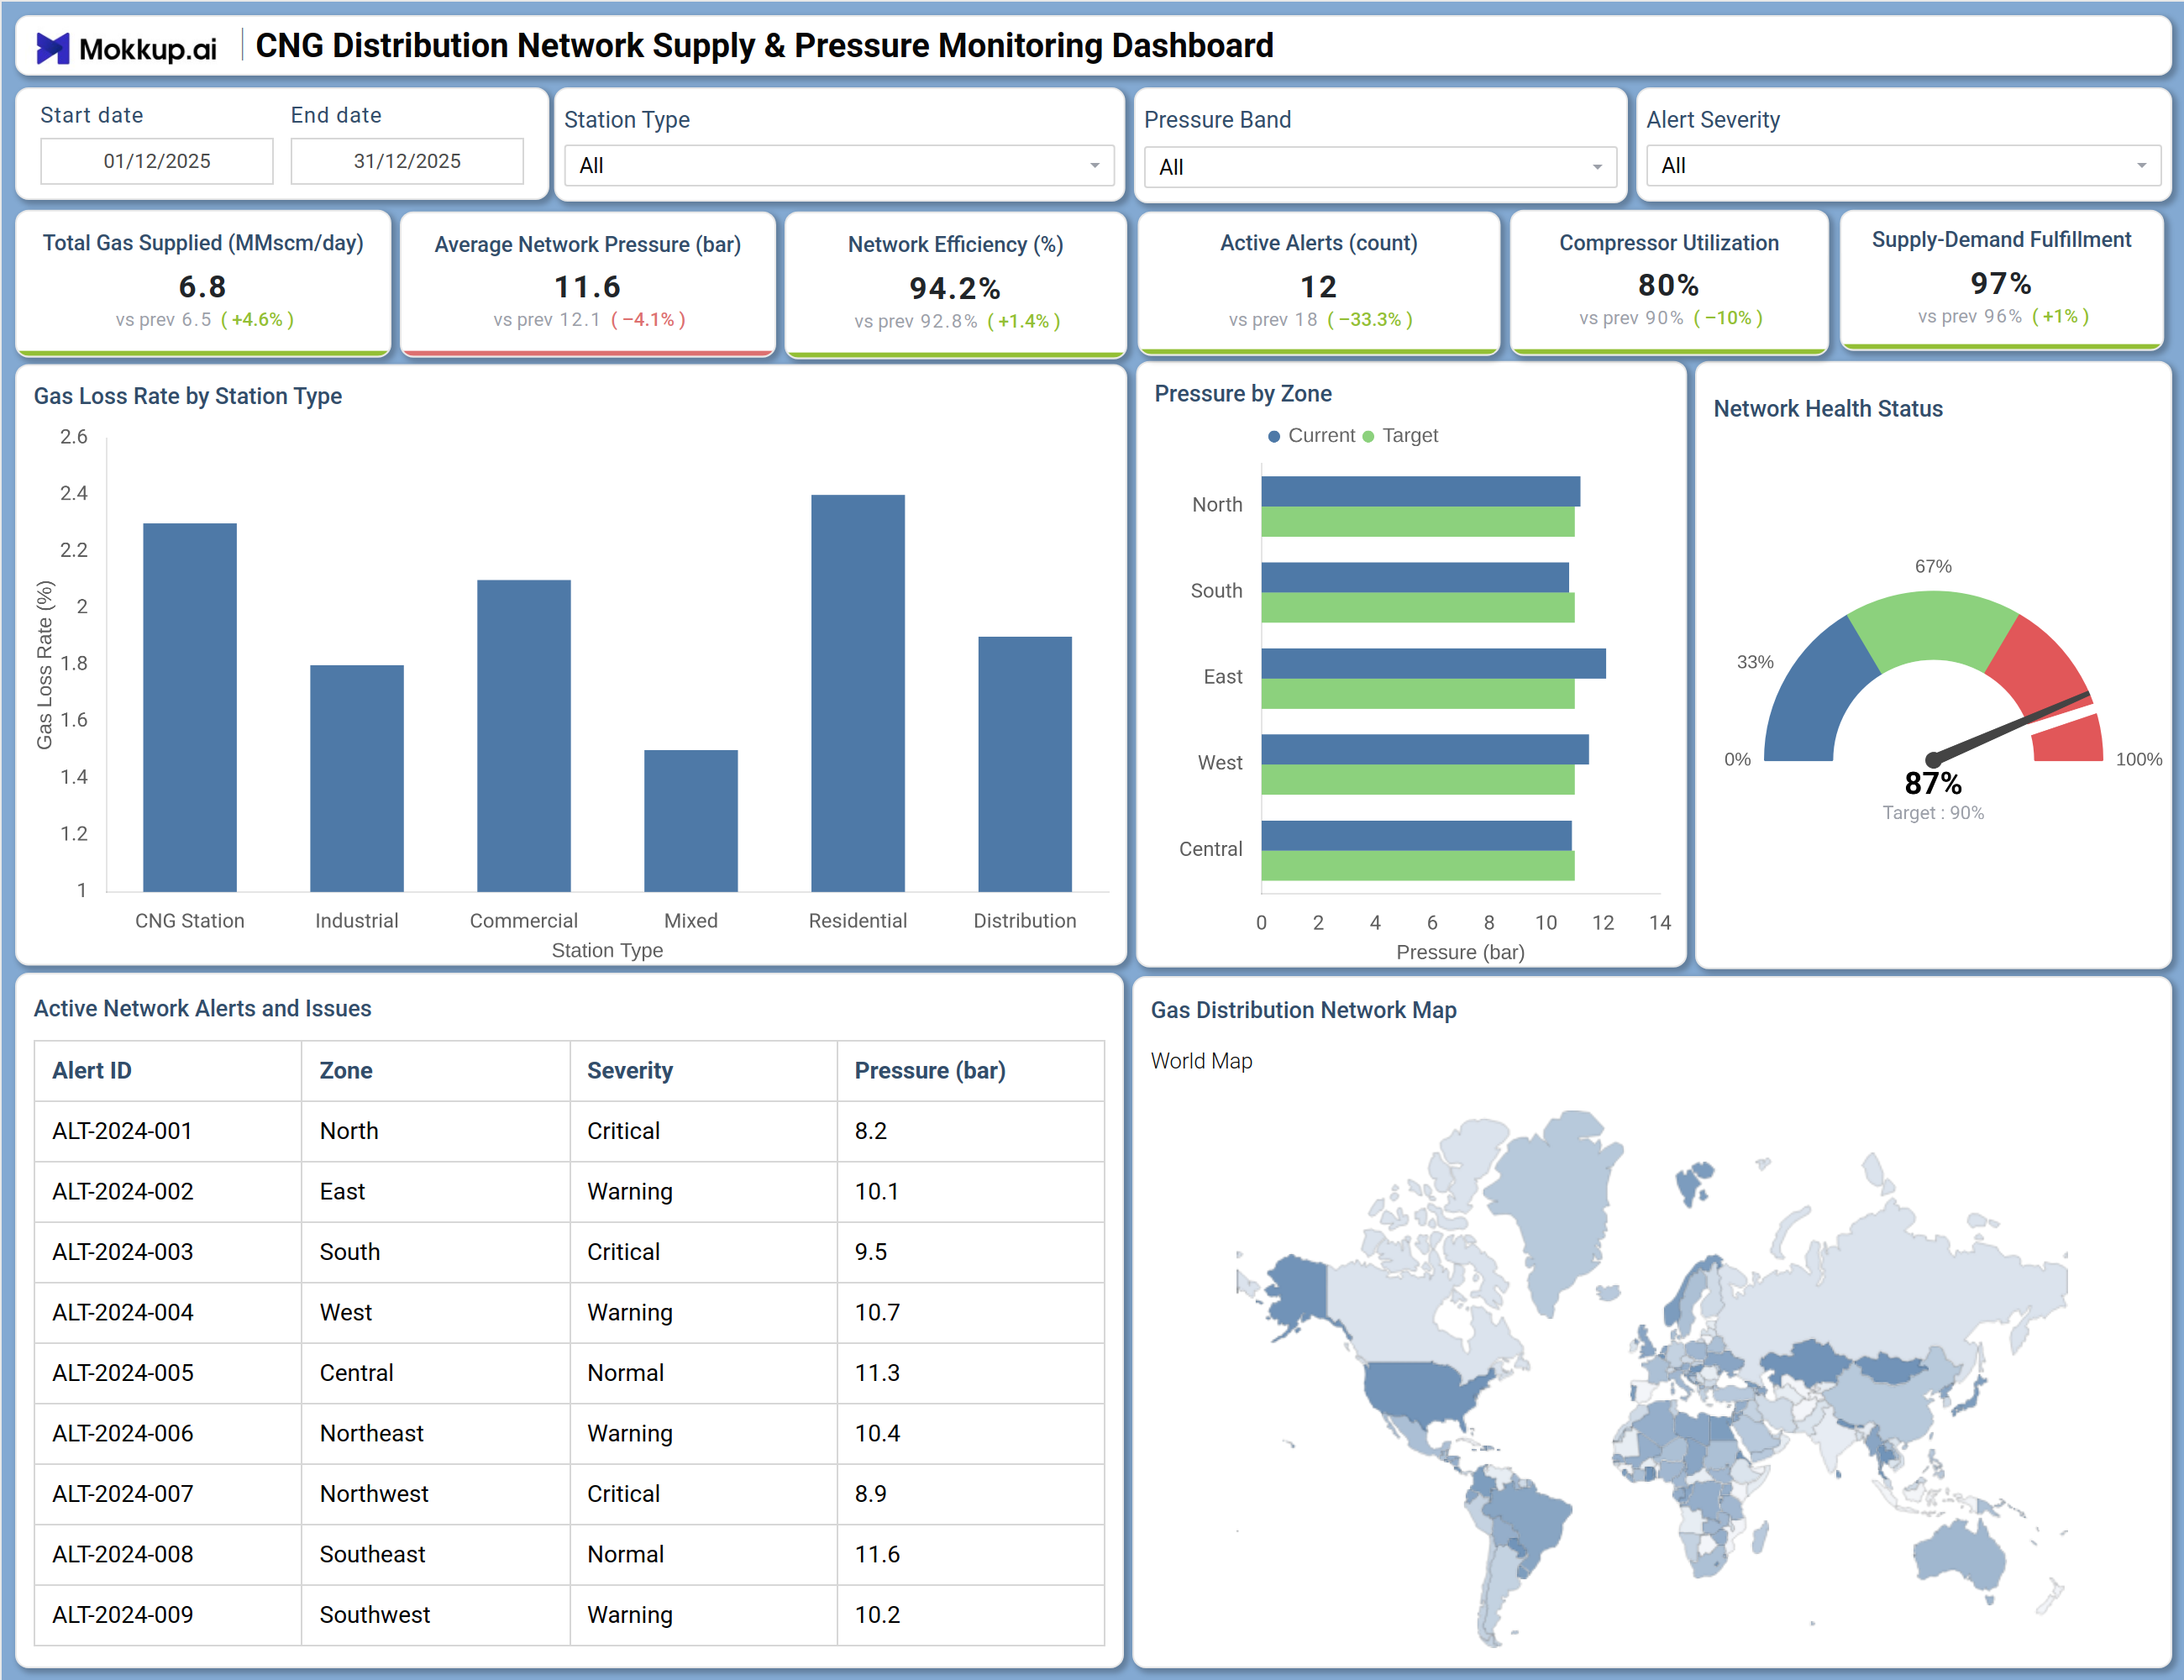Screen dimensions: 2184x1680
Task: Click the Network Health Status title
Action: tap(1828, 409)
